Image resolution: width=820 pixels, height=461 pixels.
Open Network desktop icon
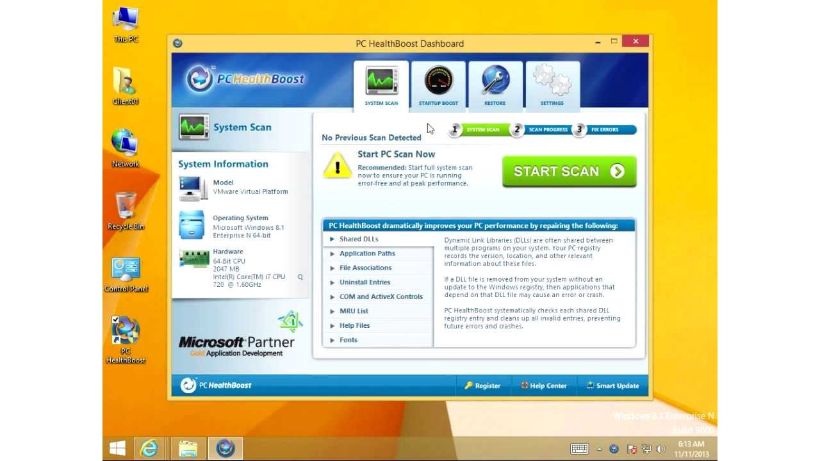(126, 149)
